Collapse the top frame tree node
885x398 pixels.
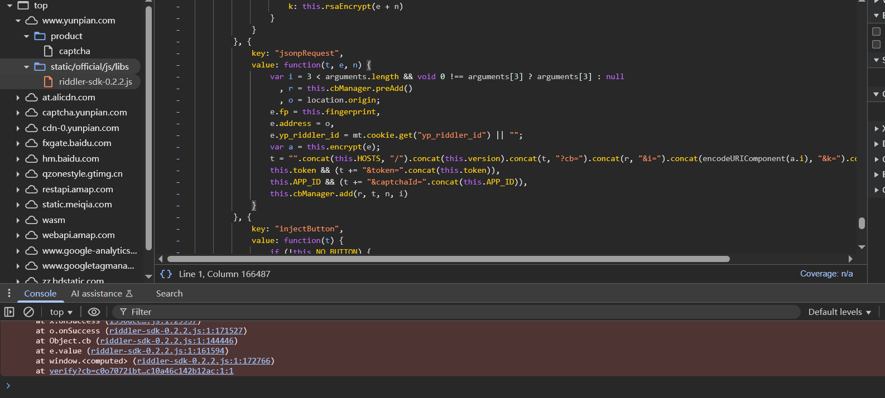9,5
